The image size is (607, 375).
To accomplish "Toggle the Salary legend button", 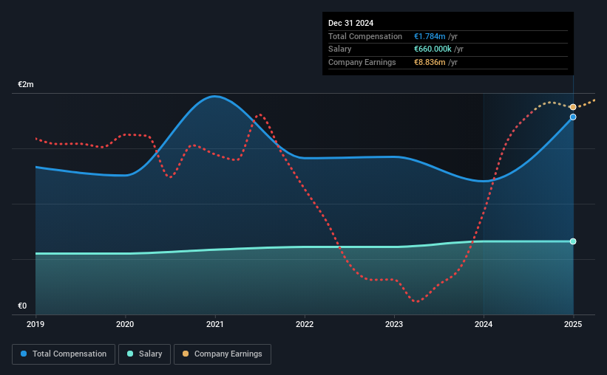I will point(144,354).
